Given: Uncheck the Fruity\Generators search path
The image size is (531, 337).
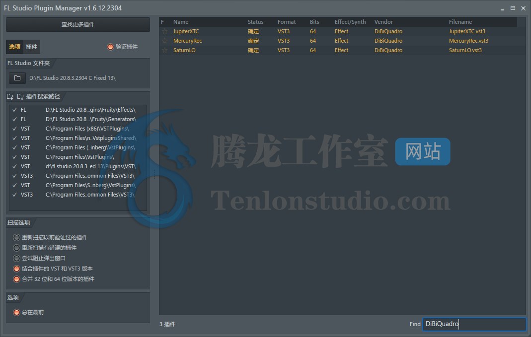Looking at the screenshot, I should point(14,120).
